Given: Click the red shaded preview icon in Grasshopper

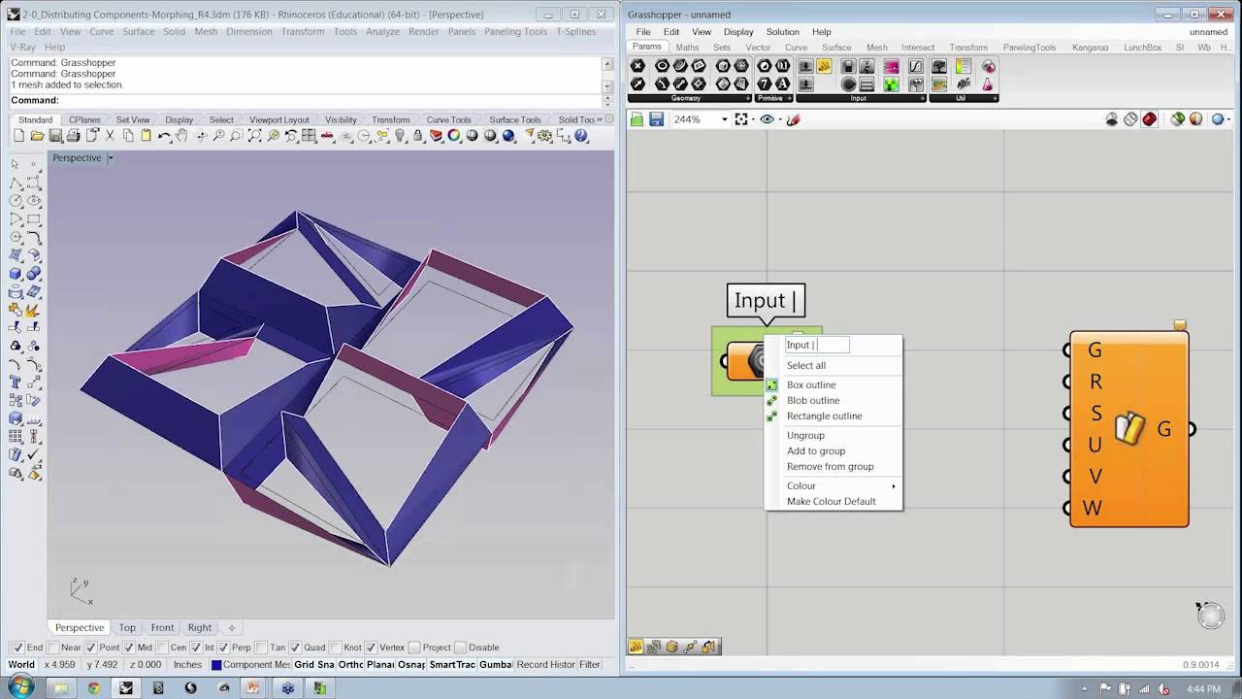Looking at the screenshot, I should 1149,119.
